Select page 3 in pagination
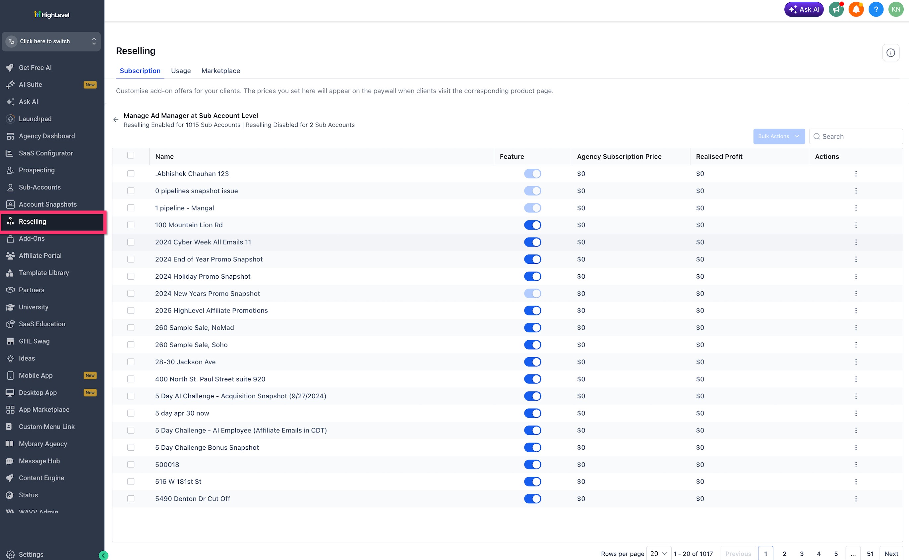 click(802, 554)
